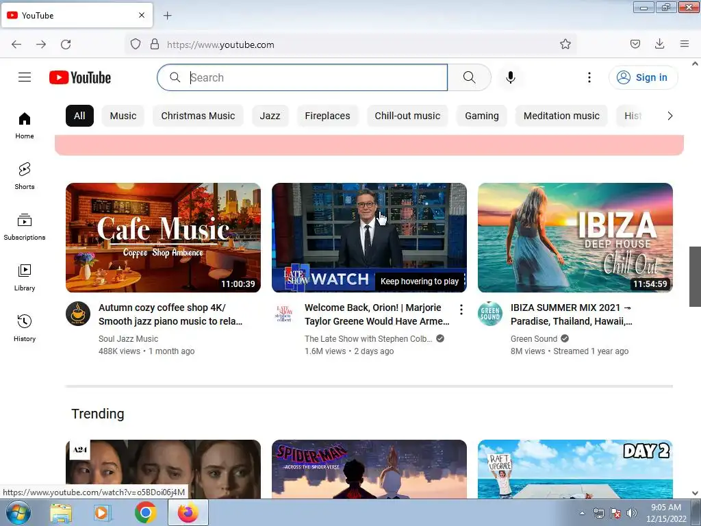Screen dimensions: 701x526
Task: Open IBIZA Deep House thumbnail
Action: (575, 238)
